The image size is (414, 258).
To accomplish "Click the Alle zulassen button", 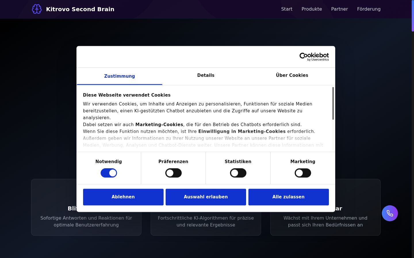I will (289, 197).
